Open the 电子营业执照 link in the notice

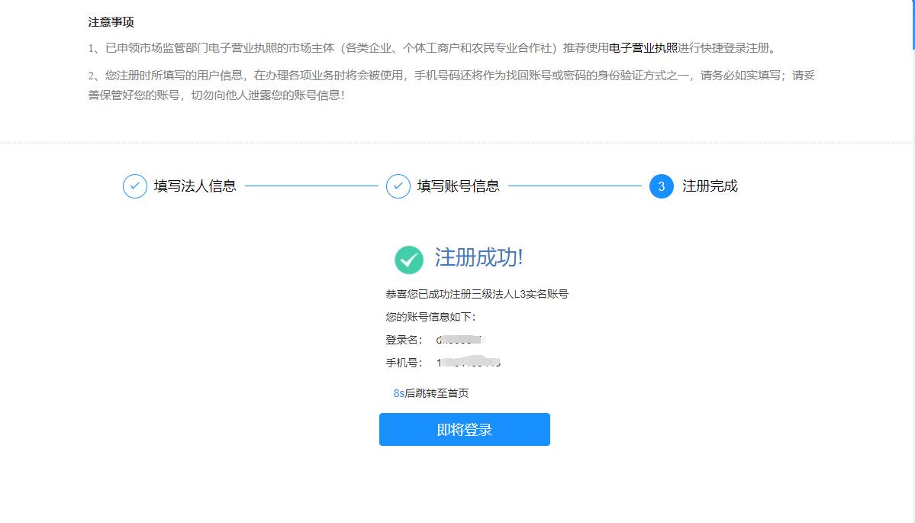(x=643, y=48)
